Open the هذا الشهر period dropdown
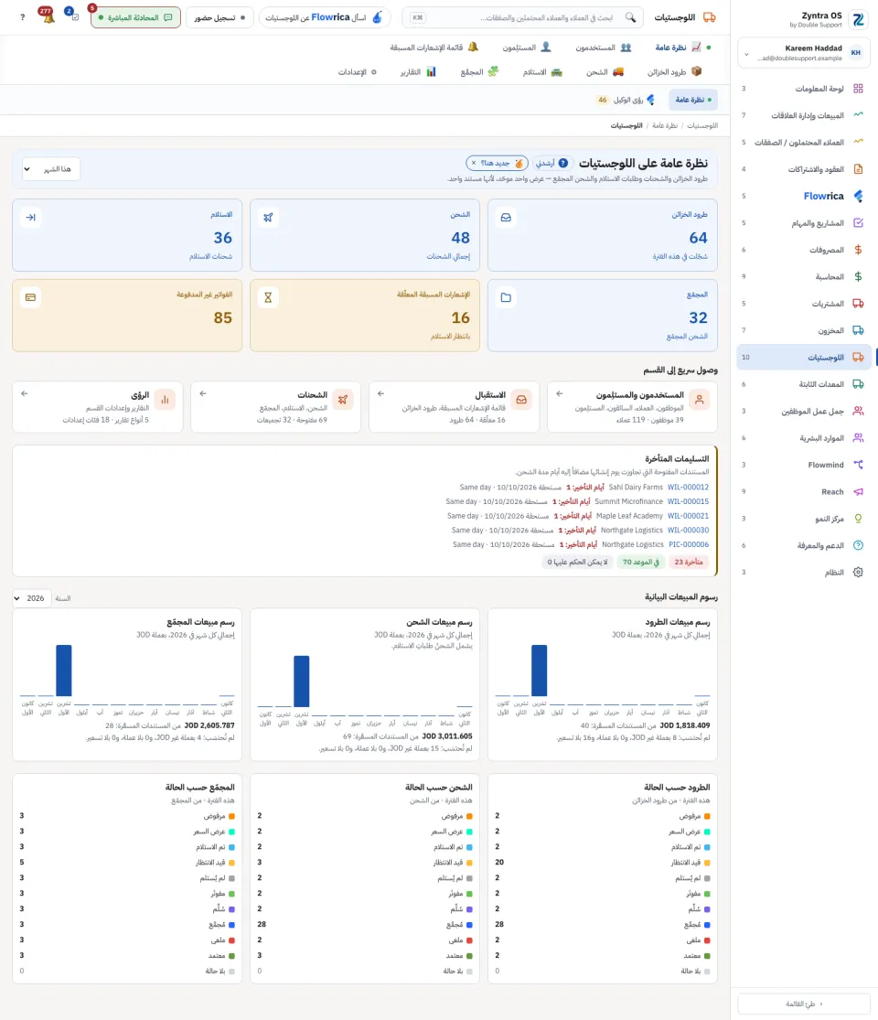 51,169
